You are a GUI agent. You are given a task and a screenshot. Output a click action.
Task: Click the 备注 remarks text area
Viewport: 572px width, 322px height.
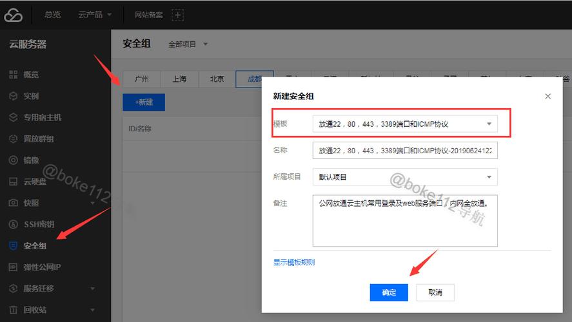tap(405, 221)
